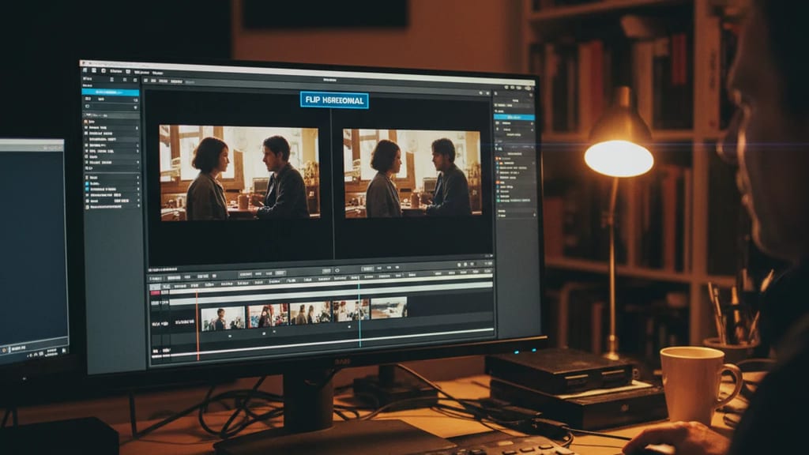The width and height of the screenshot is (809, 455).
Task: Select the second timeline clip with red tones
Action: coord(268,314)
